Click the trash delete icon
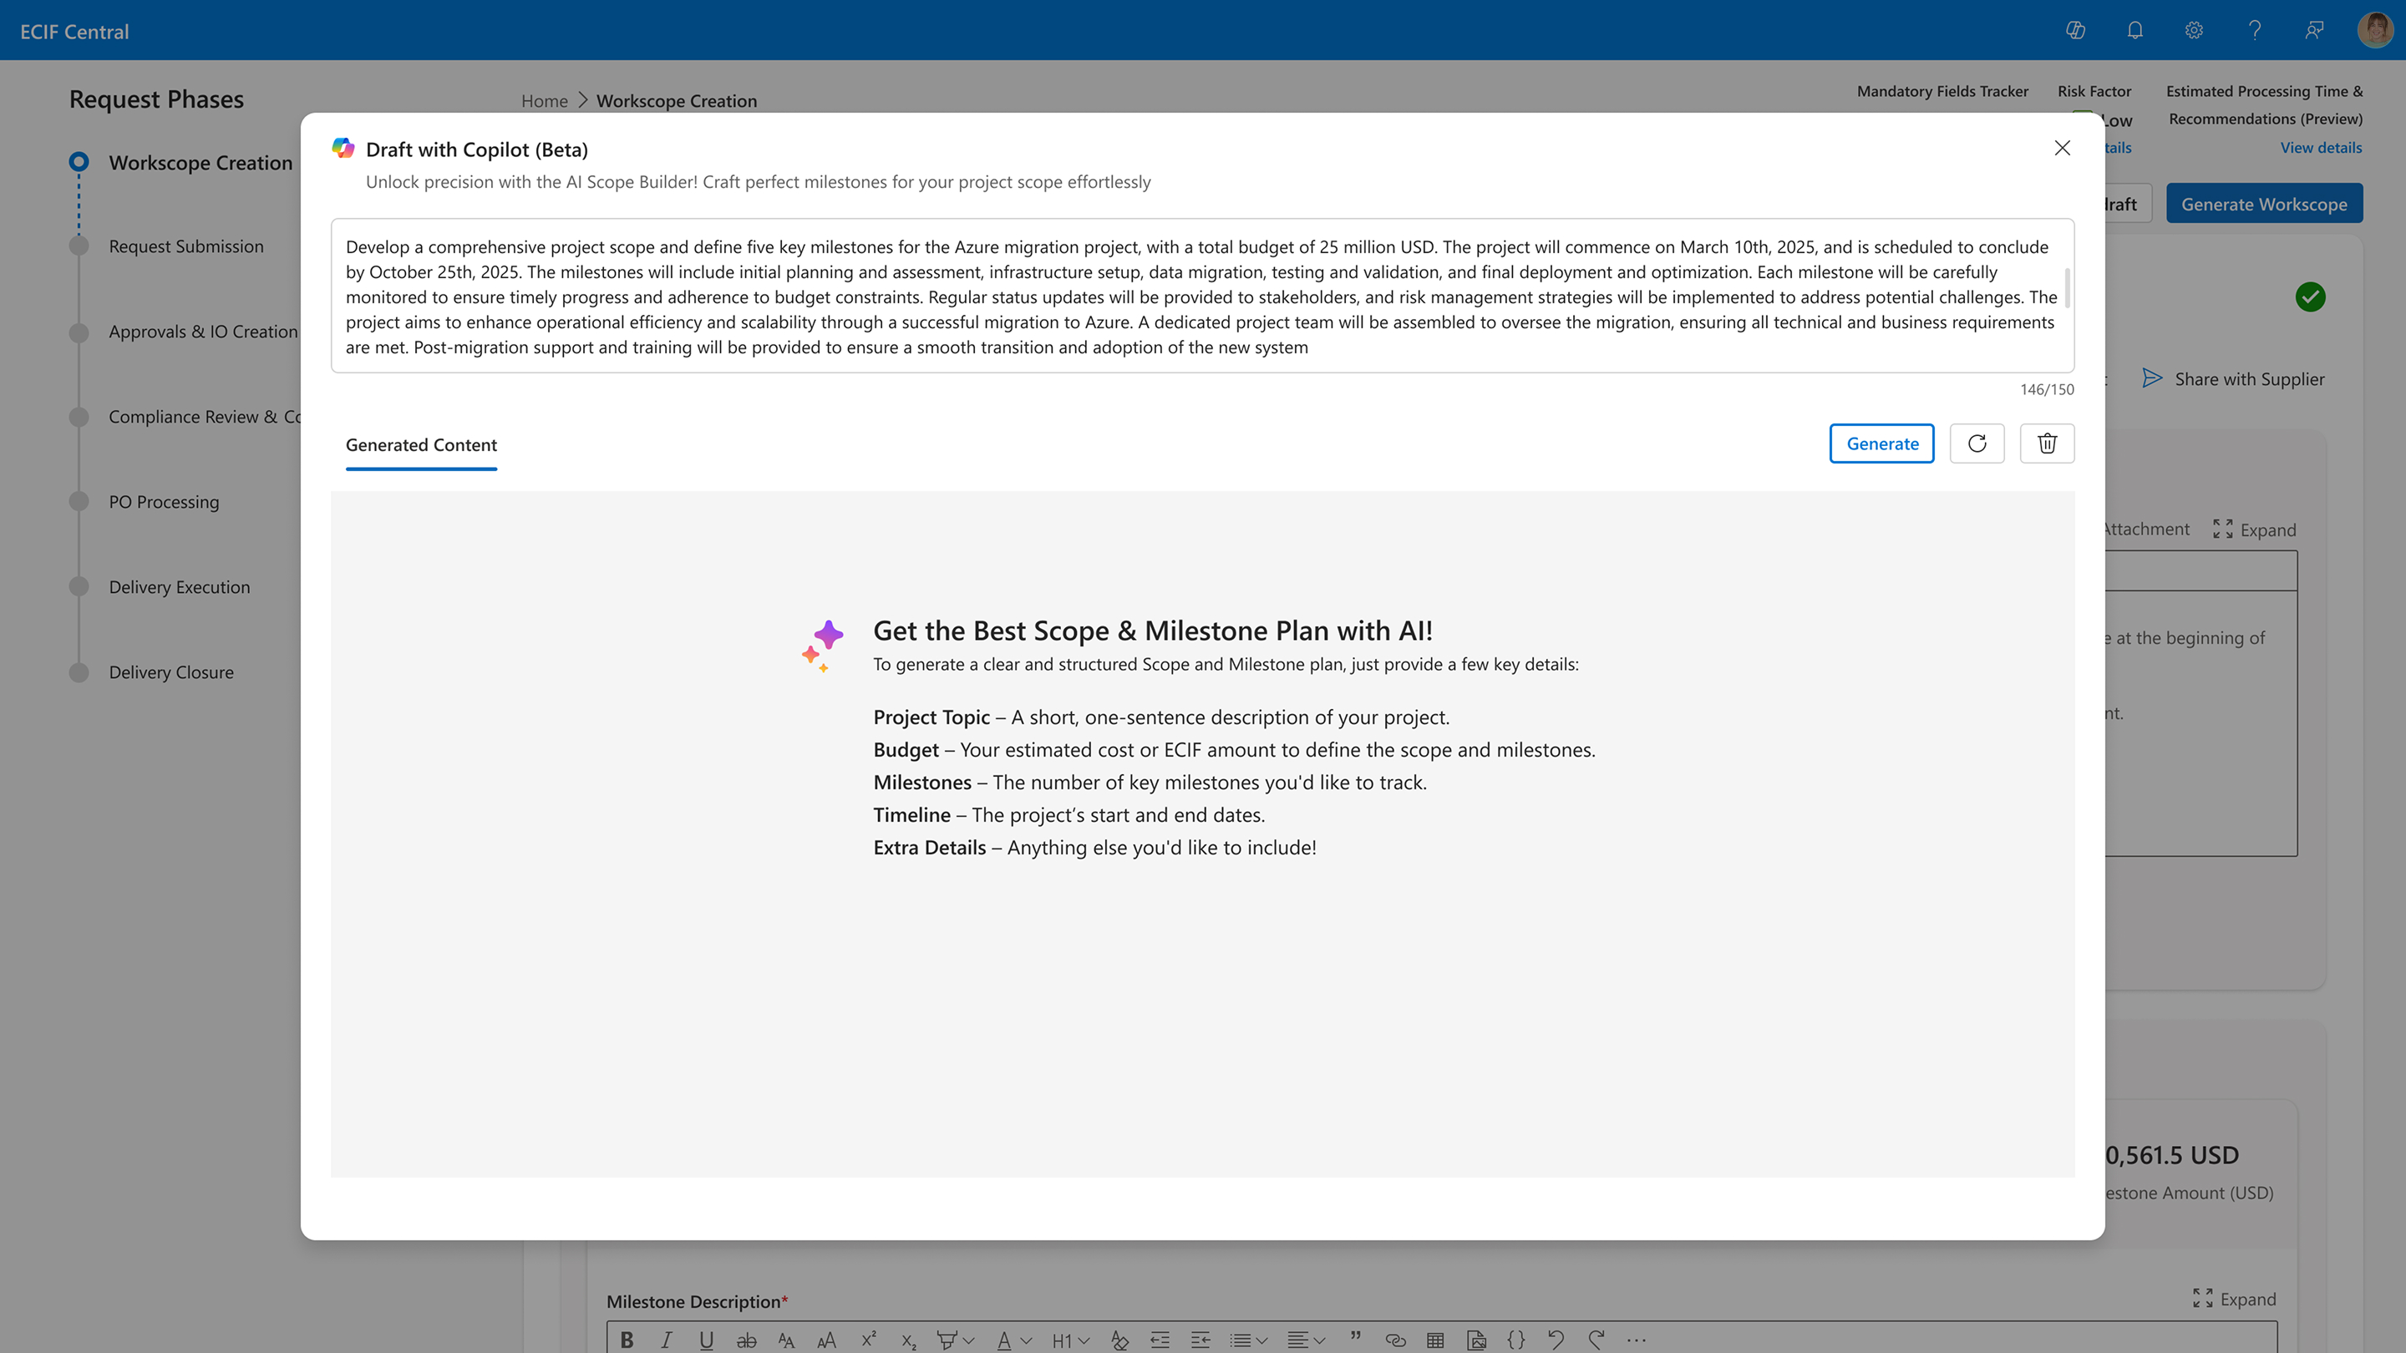Image resolution: width=2406 pixels, height=1353 pixels. [2047, 443]
